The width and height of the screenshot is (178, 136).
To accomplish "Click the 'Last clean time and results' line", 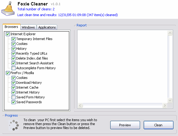I will tap(67, 15).
